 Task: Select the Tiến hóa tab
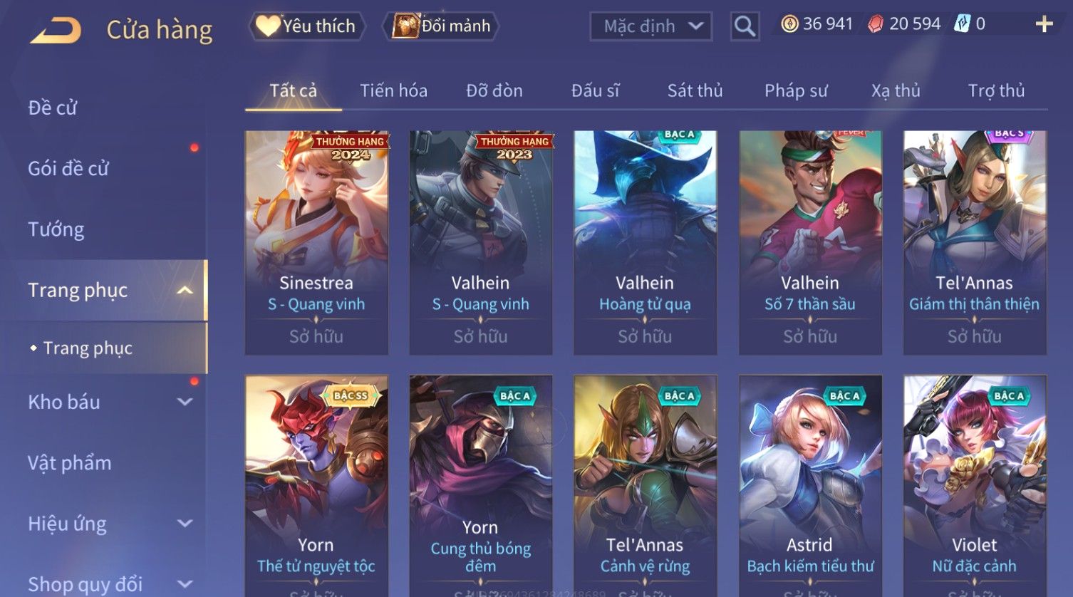tap(393, 90)
